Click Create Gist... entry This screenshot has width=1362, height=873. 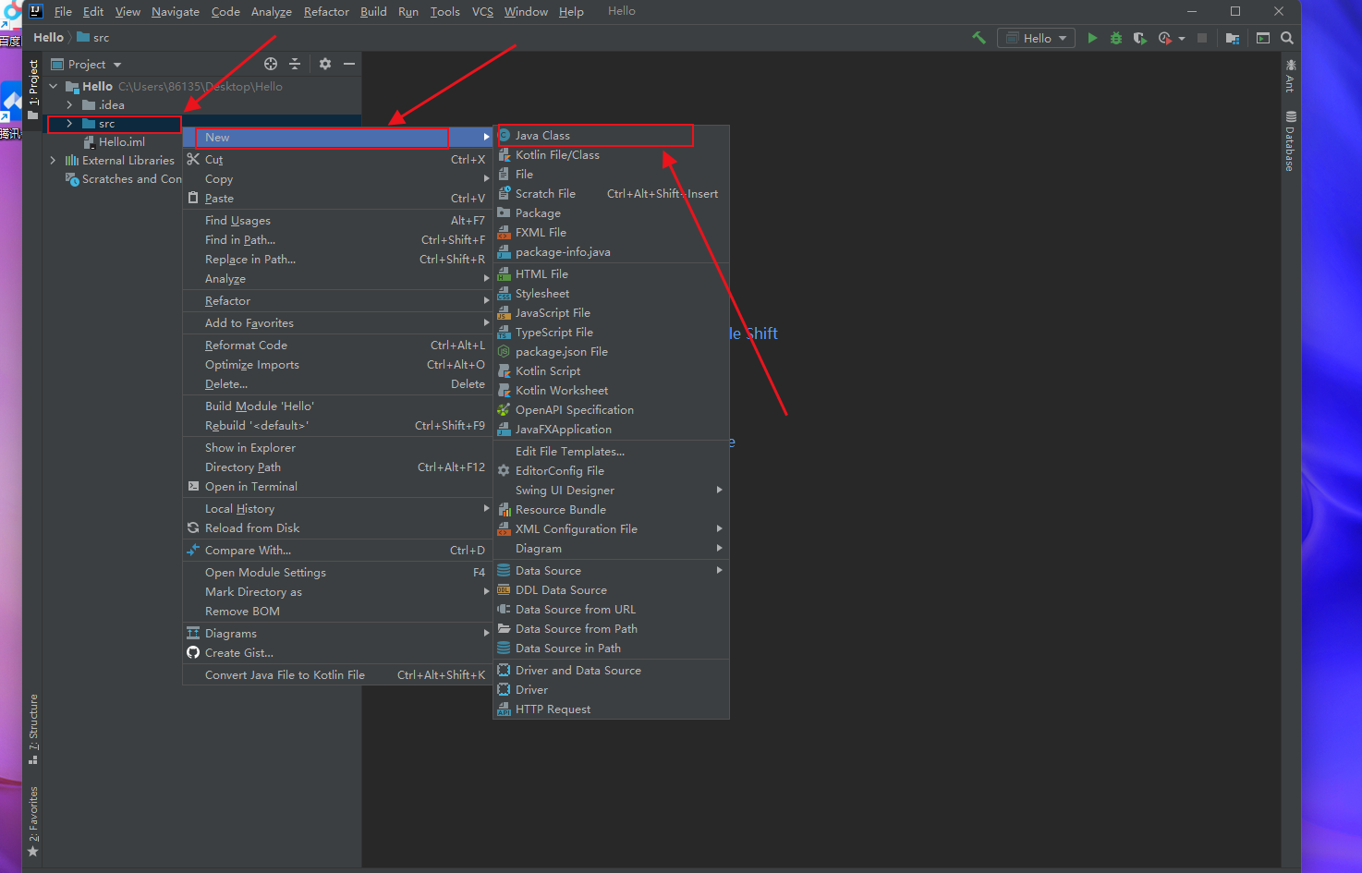click(x=337, y=653)
